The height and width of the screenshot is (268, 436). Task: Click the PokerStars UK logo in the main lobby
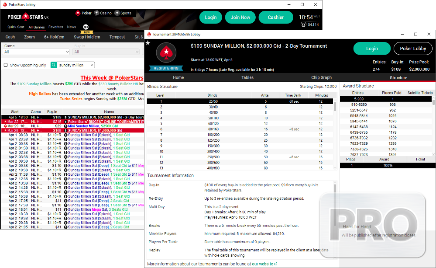(x=28, y=17)
